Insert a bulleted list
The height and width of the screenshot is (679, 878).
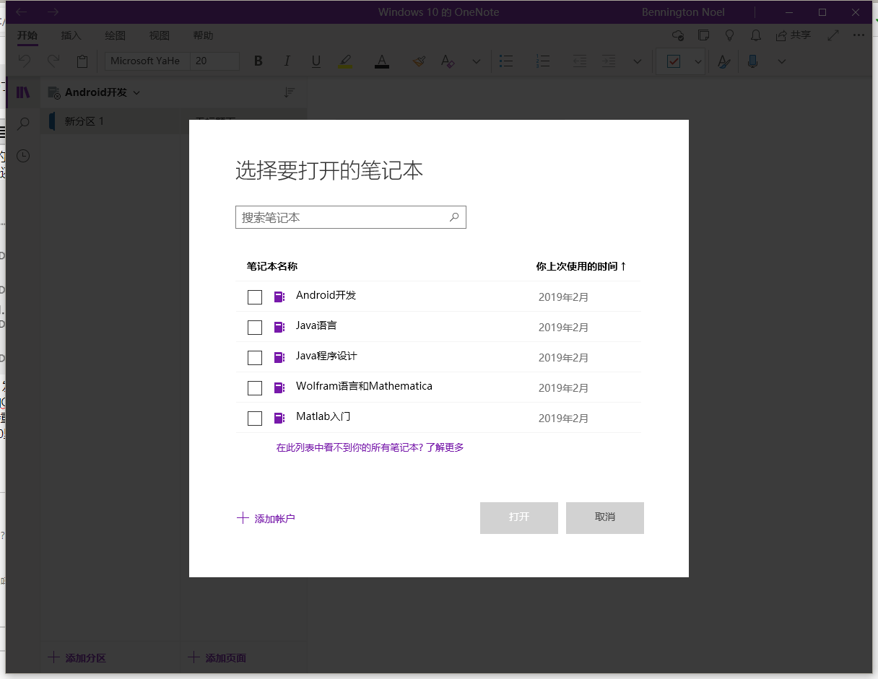(506, 61)
